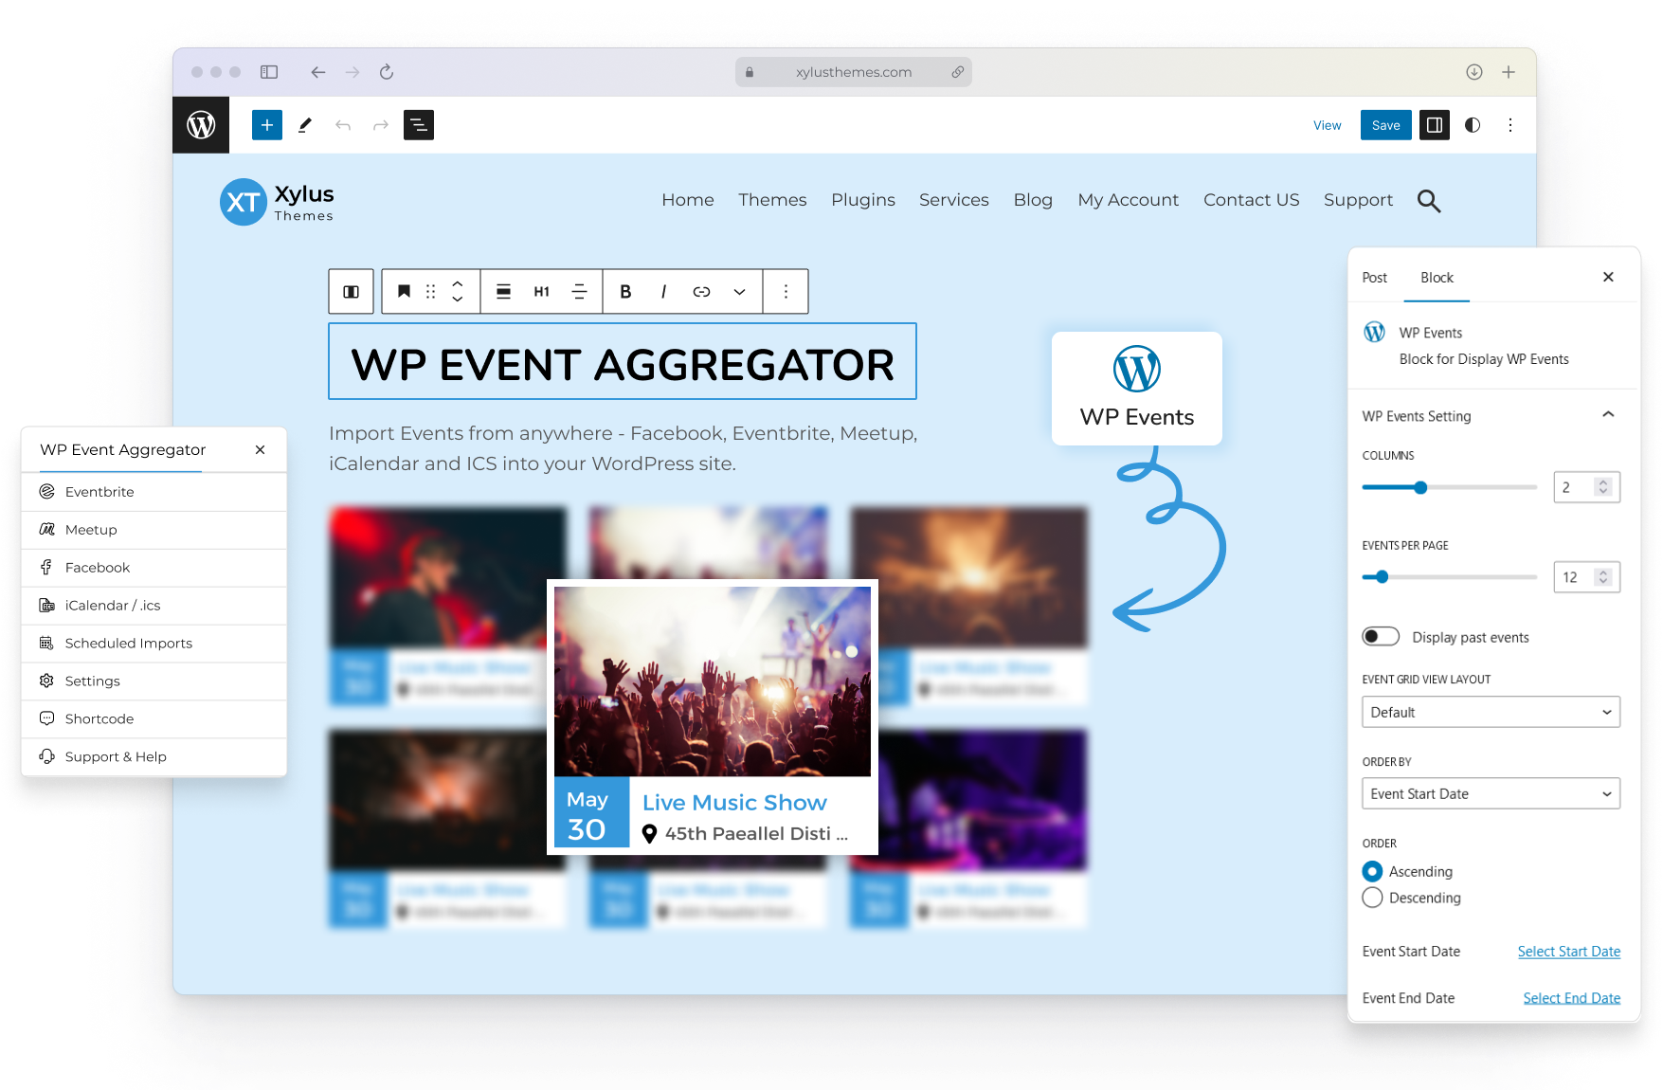Enable Display past events toggle

pyautogui.click(x=1381, y=637)
